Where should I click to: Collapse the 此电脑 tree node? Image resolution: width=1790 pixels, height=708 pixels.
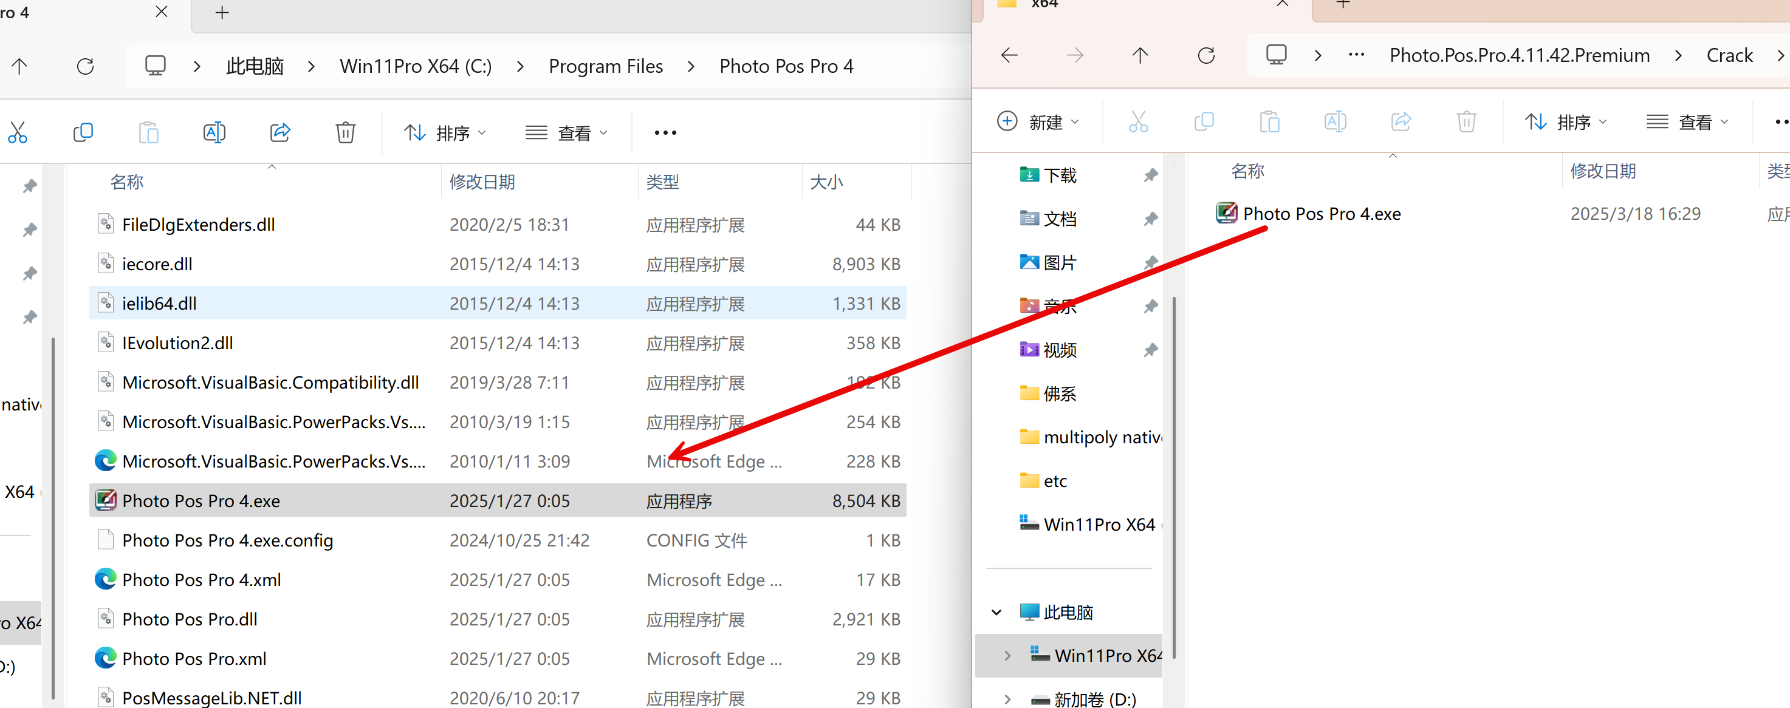pyautogui.click(x=996, y=612)
